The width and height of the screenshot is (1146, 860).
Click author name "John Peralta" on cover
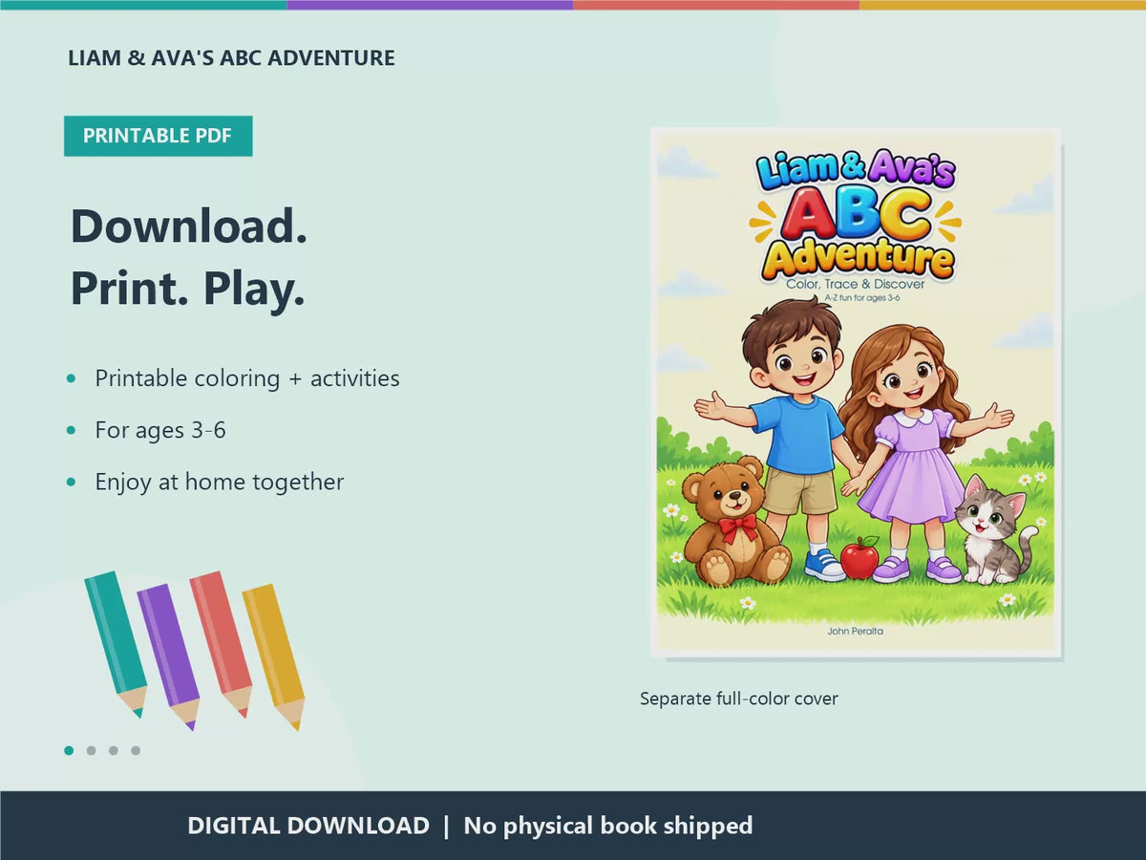pyautogui.click(x=855, y=631)
